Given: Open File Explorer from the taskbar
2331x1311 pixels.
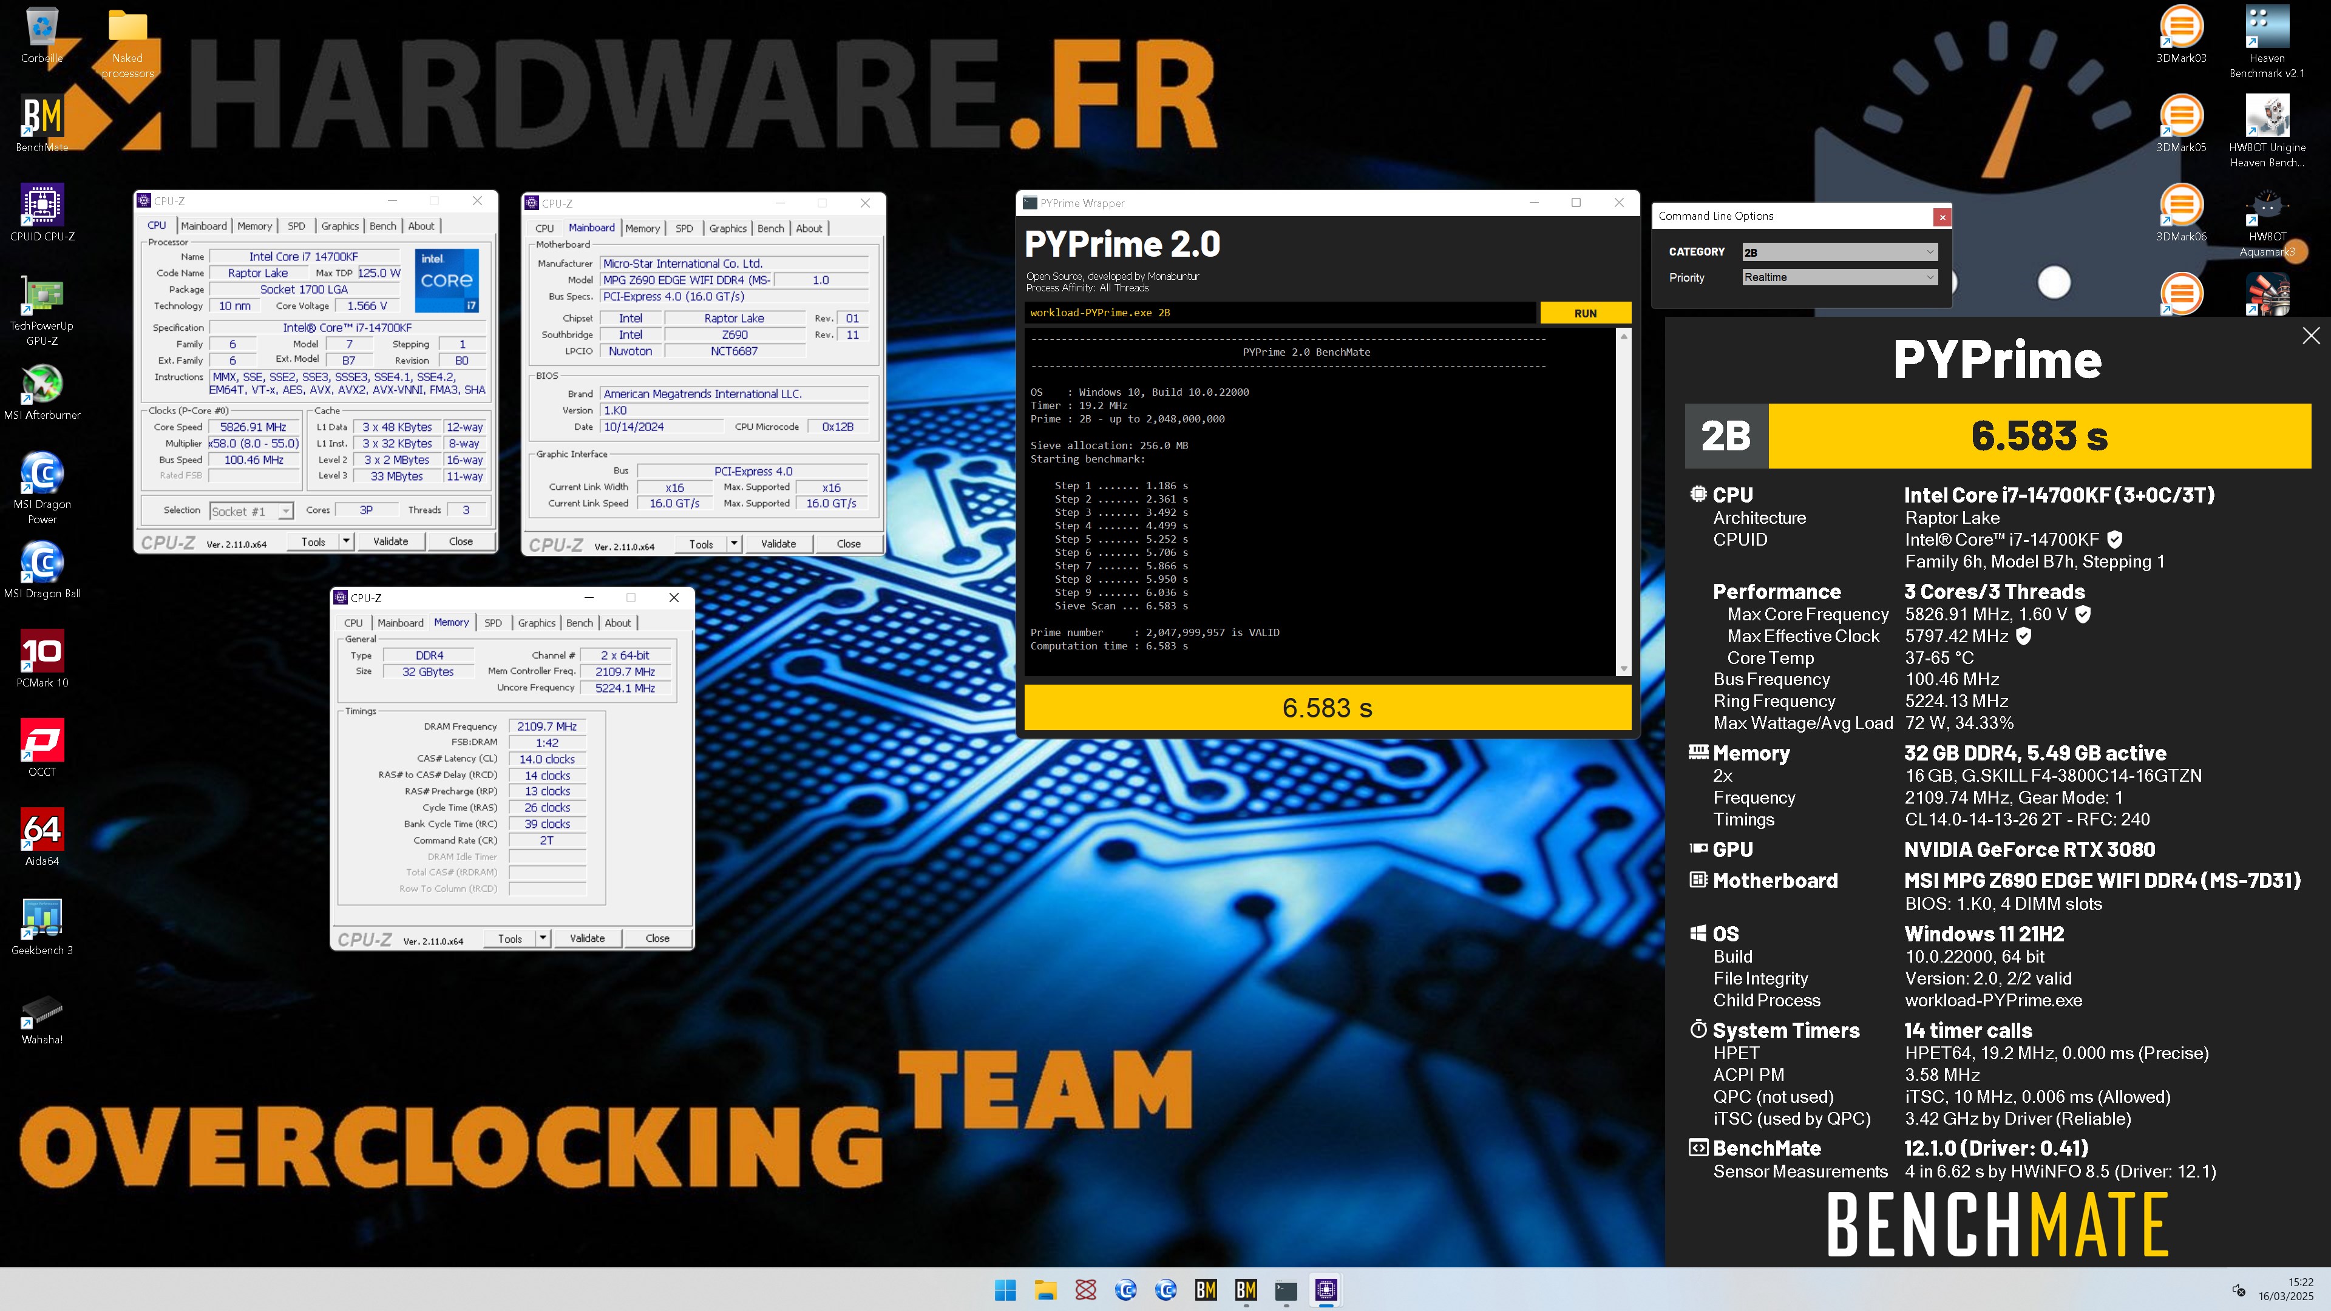Looking at the screenshot, I should point(1045,1290).
